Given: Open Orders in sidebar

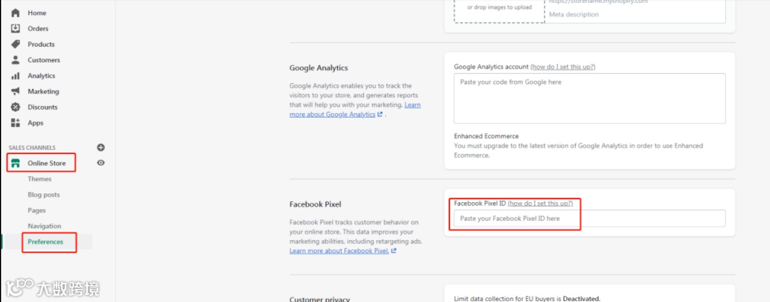Looking at the screenshot, I should coord(38,29).
